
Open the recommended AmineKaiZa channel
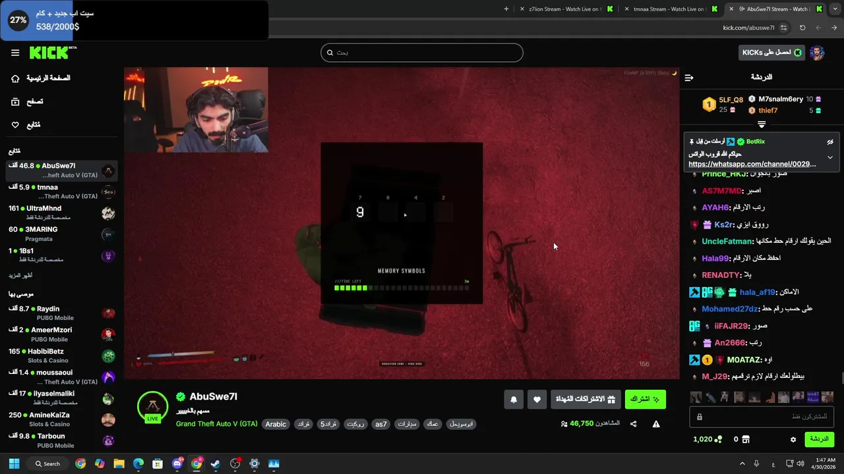61,419
